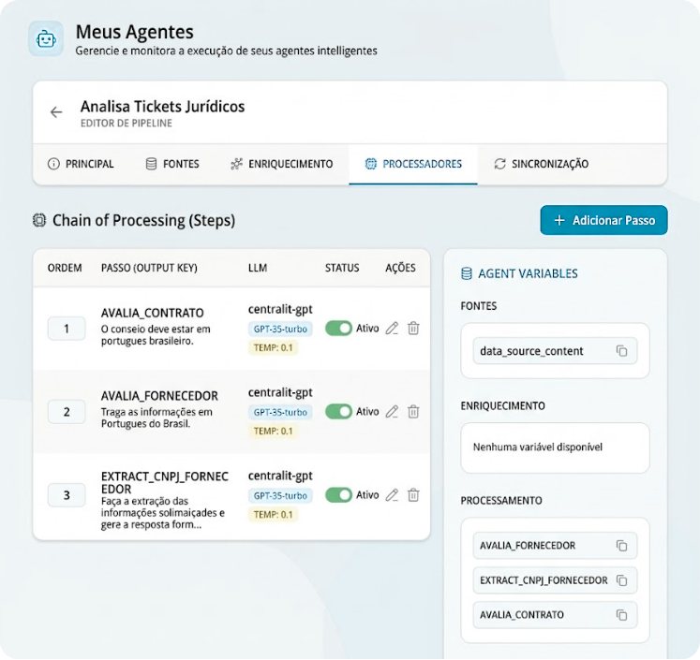The height and width of the screenshot is (660, 700).
Task: Copy the data_source_content variable
Action: coord(621,351)
